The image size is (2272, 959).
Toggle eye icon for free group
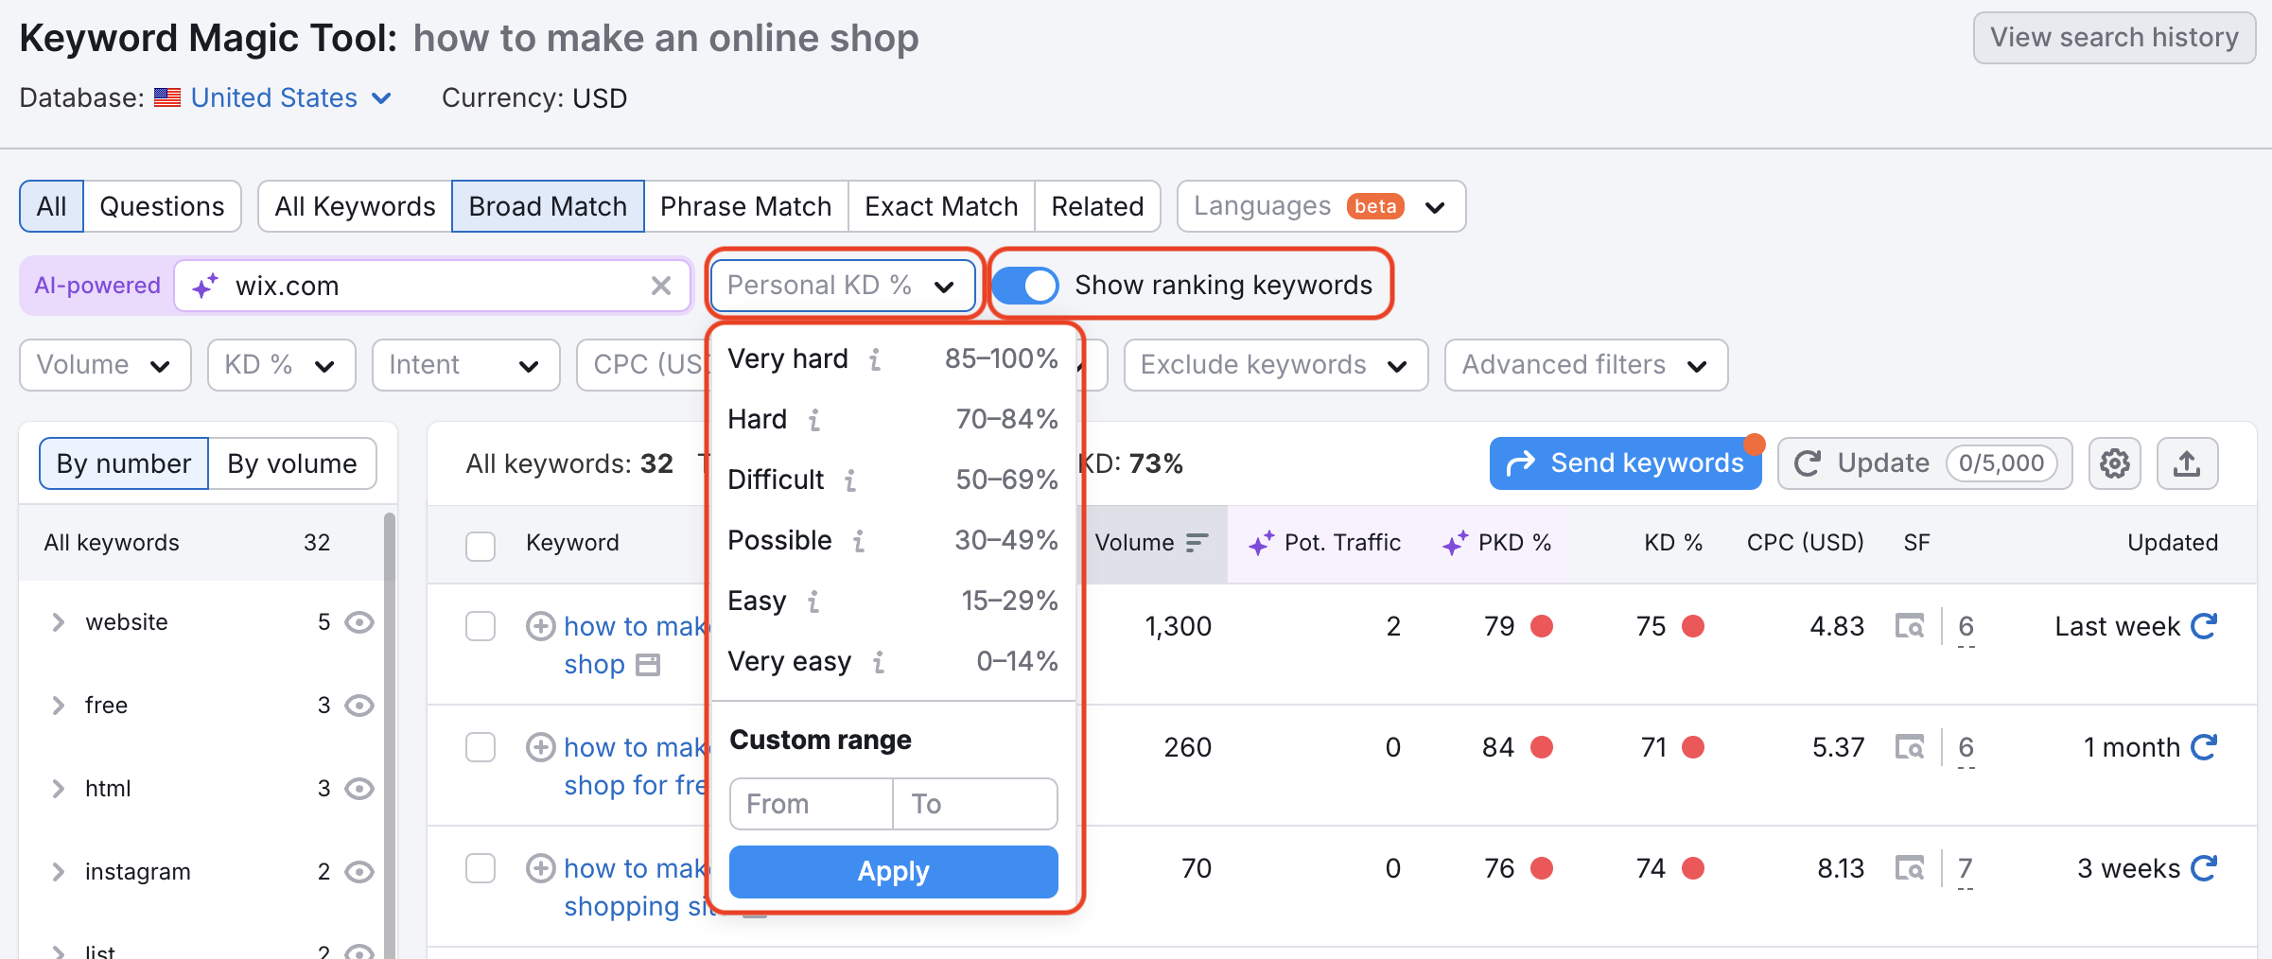(x=359, y=706)
